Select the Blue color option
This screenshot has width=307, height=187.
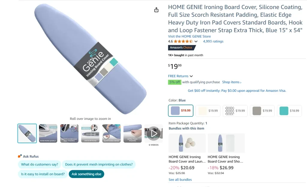pos(181,111)
